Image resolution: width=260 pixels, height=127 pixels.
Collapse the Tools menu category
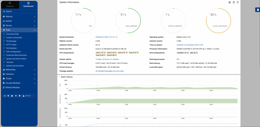(x=19, y=30)
